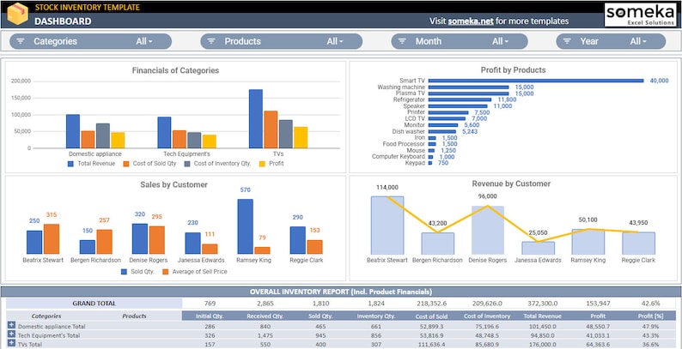
Task: Click the 114,000 revenue data label
Action: [387, 188]
